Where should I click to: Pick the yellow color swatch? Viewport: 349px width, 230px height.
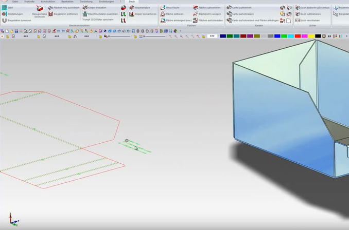[311, 36]
